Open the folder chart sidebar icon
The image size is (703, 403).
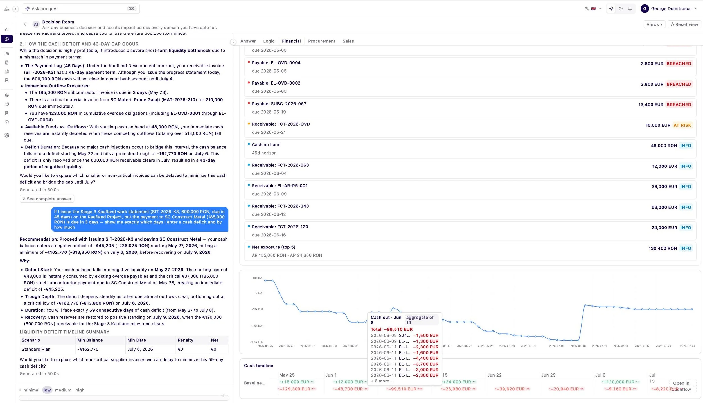coord(7,53)
